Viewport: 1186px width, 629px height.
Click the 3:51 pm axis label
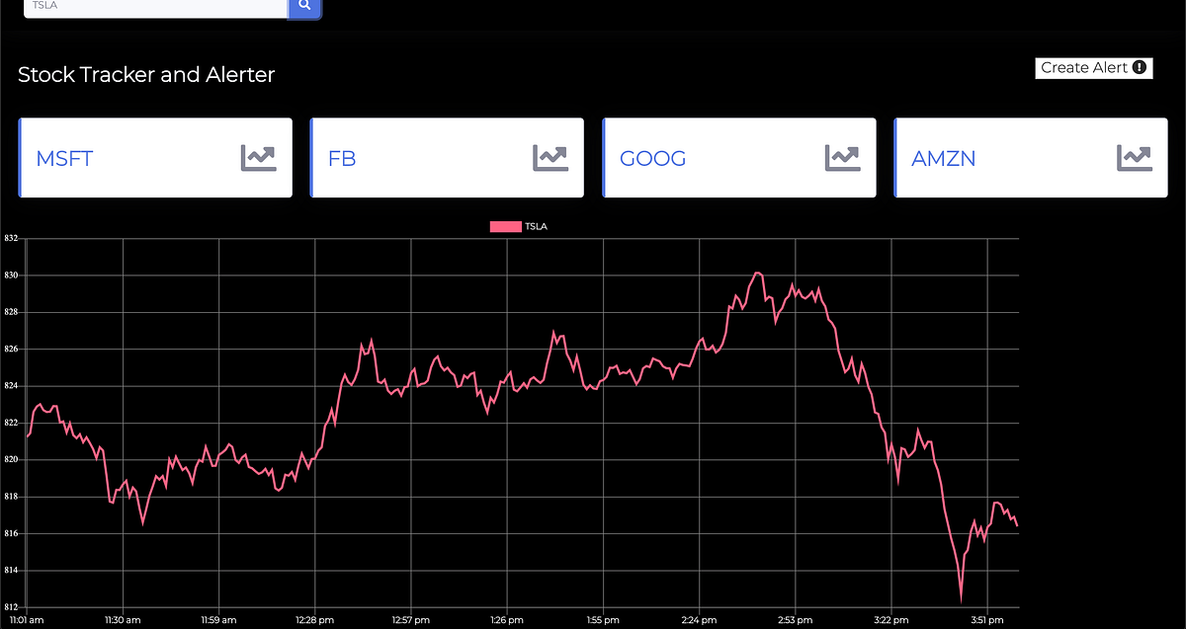(x=986, y=621)
